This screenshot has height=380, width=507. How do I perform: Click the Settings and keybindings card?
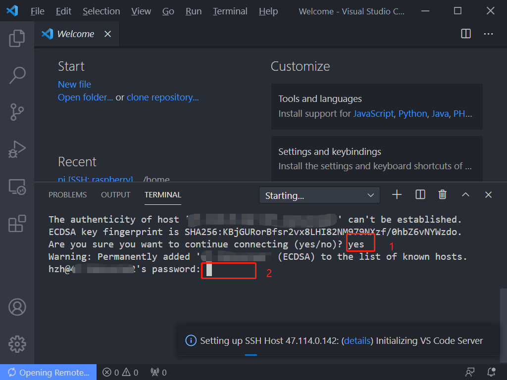tap(377, 159)
